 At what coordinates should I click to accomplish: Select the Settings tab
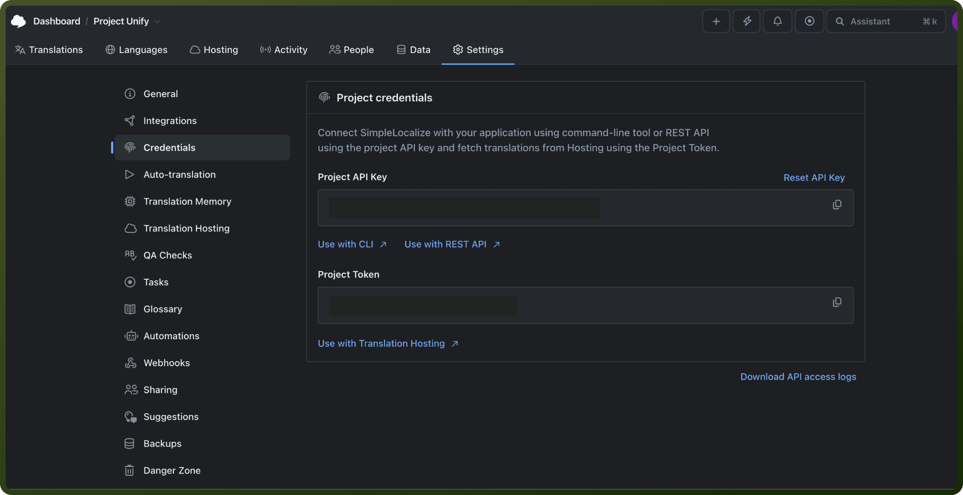[477, 50]
